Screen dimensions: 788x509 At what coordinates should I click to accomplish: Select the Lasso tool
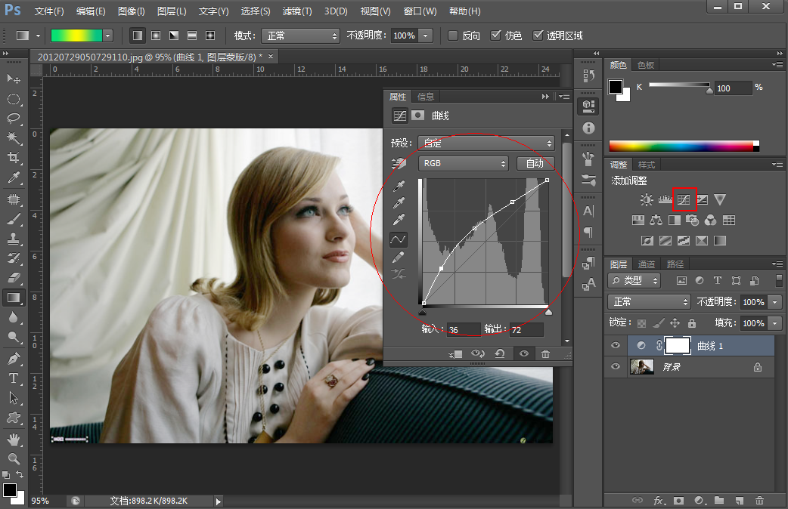pos(14,119)
